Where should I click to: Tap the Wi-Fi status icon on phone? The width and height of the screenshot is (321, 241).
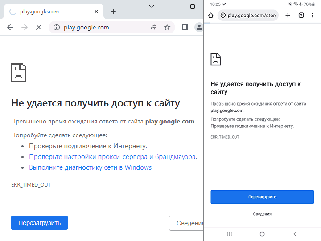[x=296, y=4]
